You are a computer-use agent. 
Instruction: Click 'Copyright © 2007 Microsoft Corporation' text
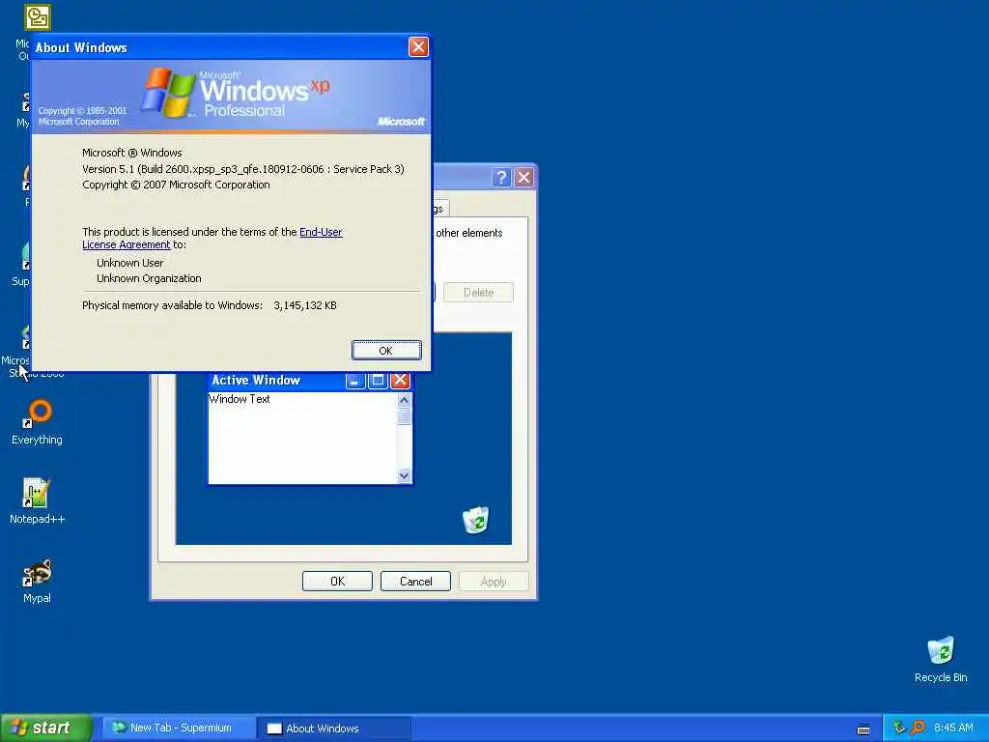(176, 185)
